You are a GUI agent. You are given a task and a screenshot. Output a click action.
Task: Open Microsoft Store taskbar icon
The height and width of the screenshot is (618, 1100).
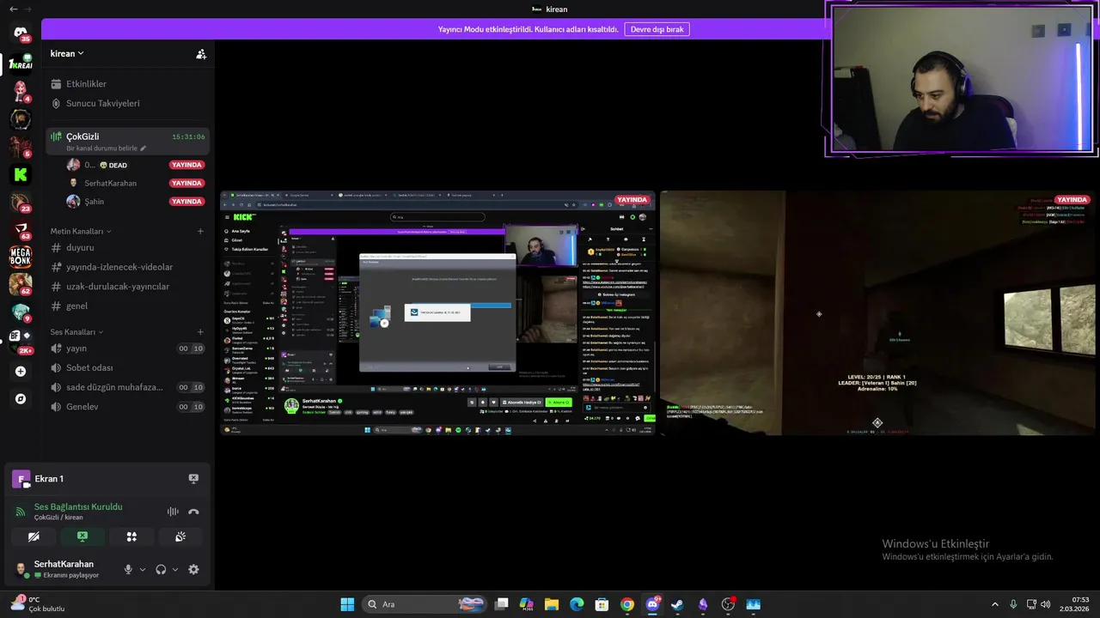tap(602, 604)
